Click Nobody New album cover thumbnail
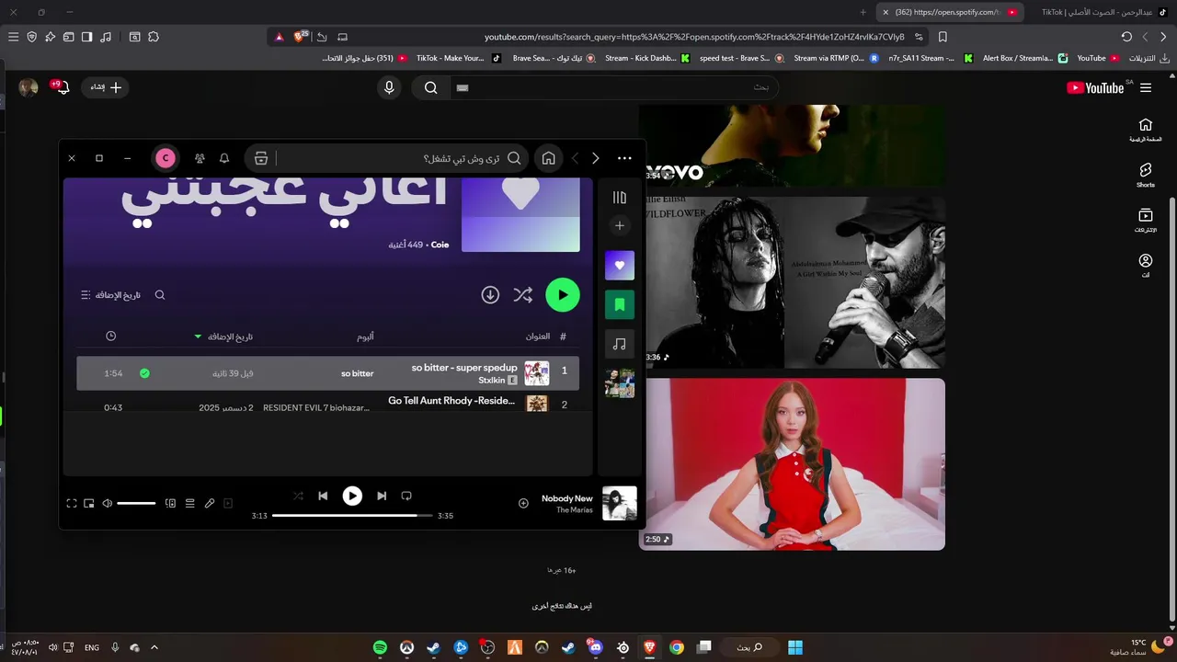The width and height of the screenshot is (1177, 662). point(620,503)
